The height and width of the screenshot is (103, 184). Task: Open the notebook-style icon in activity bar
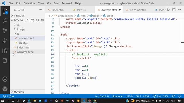tap(5, 60)
